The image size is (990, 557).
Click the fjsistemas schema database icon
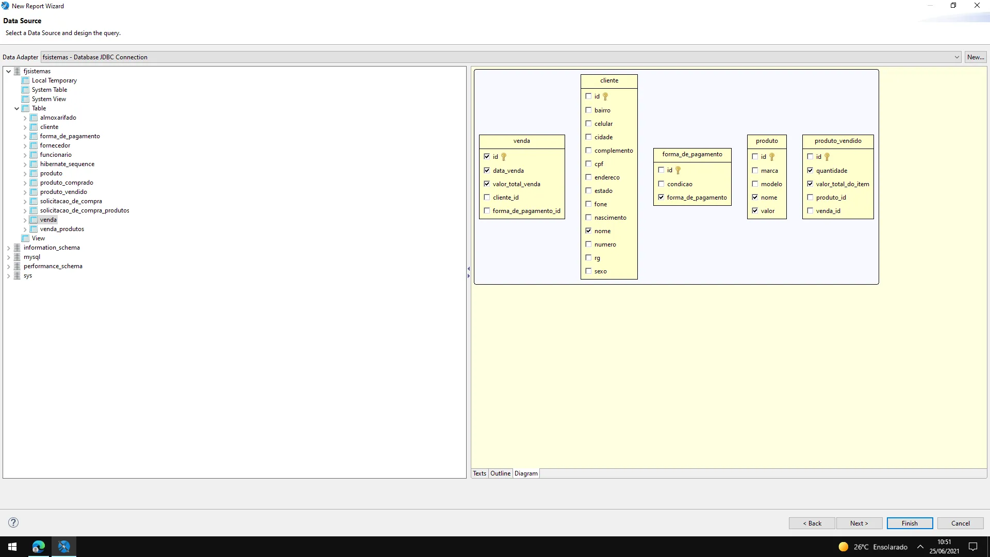(17, 71)
